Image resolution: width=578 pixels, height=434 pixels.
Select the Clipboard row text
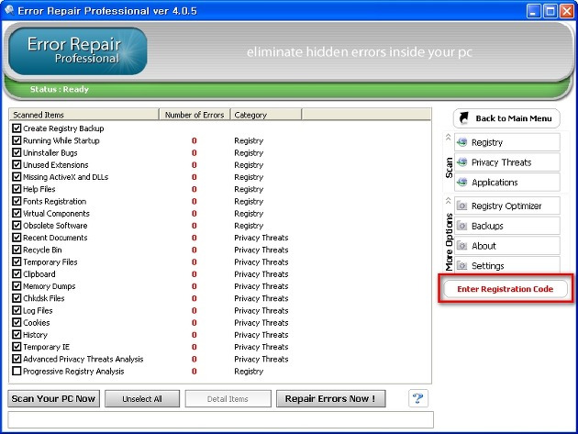pyautogui.click(x=39, y=274)
